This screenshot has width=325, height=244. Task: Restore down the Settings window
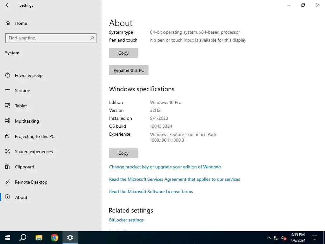pyautogui.click(x=303, y=5)
